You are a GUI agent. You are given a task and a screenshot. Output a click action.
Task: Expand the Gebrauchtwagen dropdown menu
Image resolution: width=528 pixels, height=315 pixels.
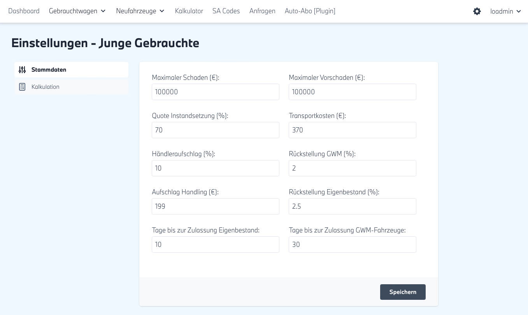77,11
